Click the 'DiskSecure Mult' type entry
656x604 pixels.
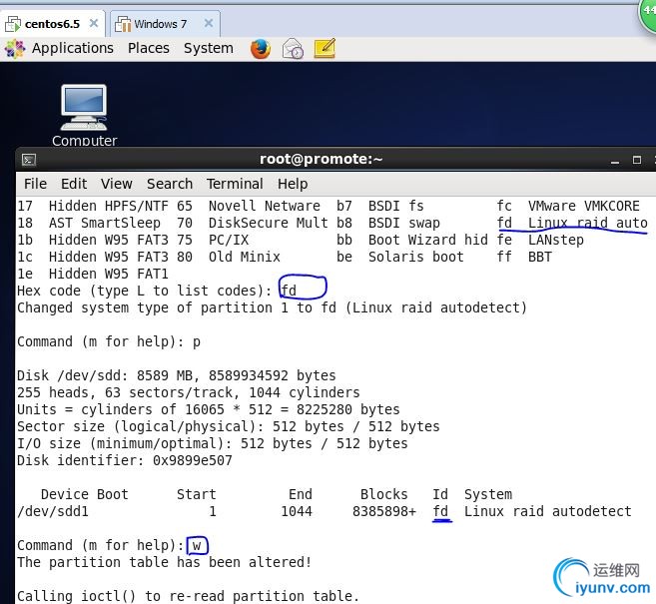point(269,223)
